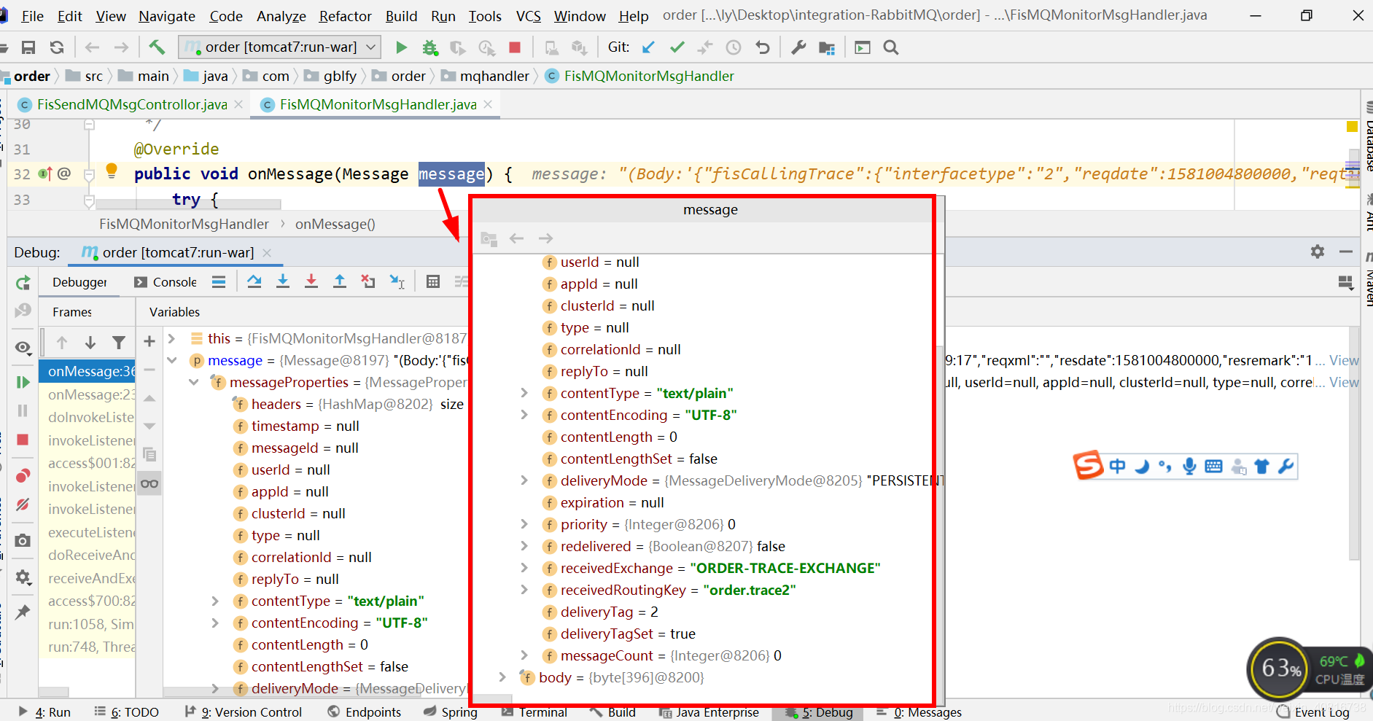Expand priority field in message popup
This screenshot has height=721, width=1373.
[x=524, y=524]
